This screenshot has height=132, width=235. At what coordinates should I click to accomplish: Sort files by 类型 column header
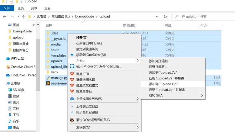click(x=168, y=25)
